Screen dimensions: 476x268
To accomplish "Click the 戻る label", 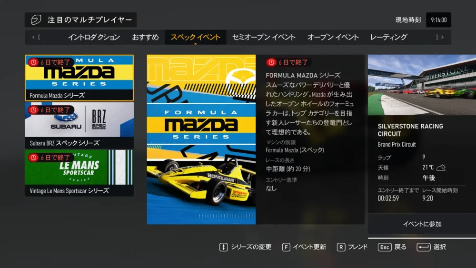I will tap(400, 247).
